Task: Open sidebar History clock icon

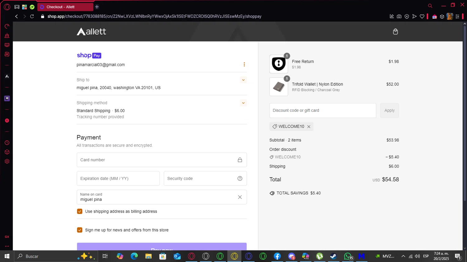Action: 7,143
